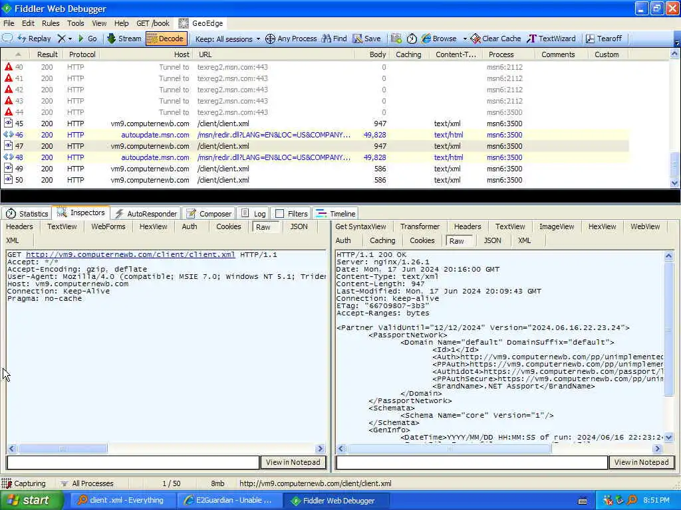The width and height of the screenshot is (681, 510).
Task: Toggle Stream mode
Action: tap(124, 39)
